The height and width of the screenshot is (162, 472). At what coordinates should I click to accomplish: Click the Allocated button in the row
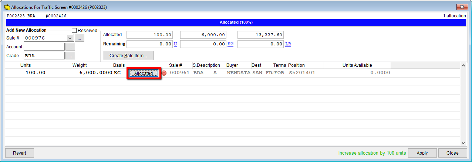click(x=144, y=73)
